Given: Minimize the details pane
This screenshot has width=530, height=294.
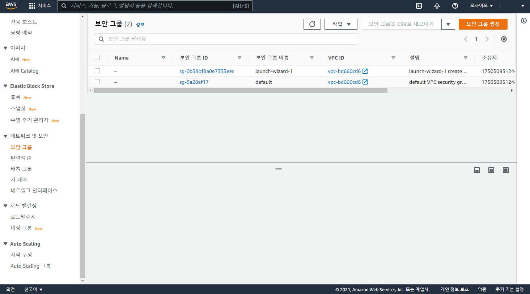Looking at the screenshot, I should [477, 170].
